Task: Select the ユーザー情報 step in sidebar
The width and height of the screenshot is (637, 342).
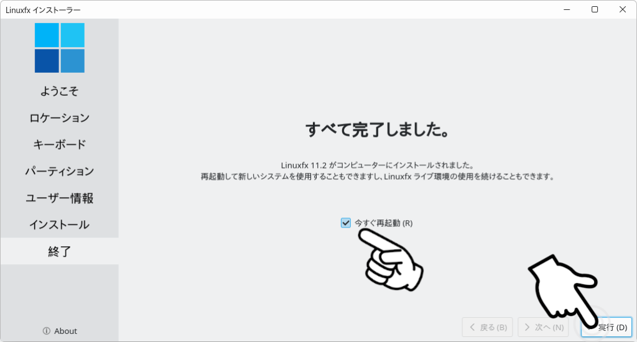Action: point(60,198)
